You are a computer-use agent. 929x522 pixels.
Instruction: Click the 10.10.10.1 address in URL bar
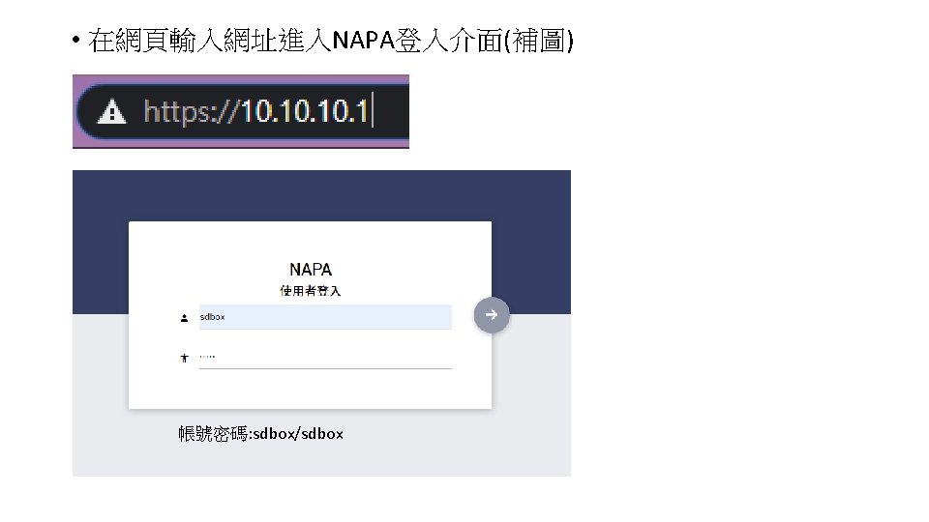point(304,111)
